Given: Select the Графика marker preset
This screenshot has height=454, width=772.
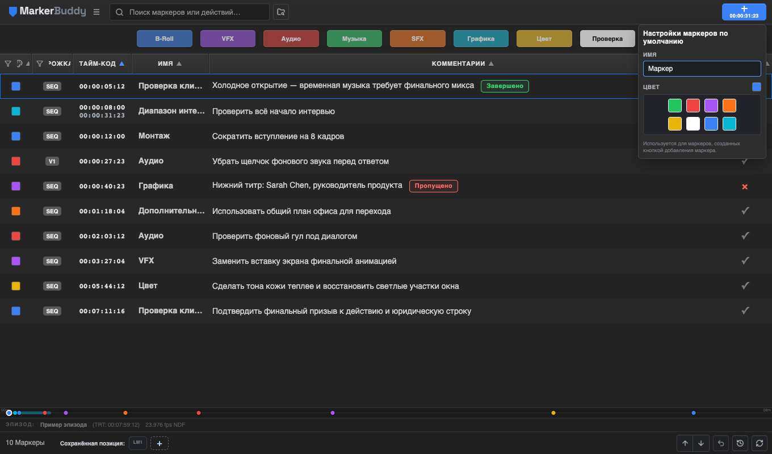Looking at the screenshot, I should [x=481, y=39].
